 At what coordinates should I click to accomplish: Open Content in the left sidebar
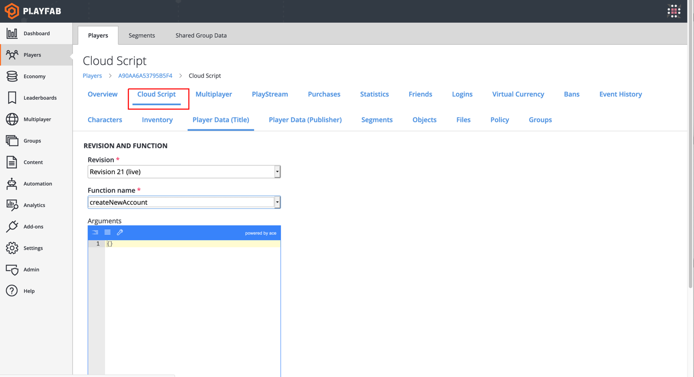(x=36, y=162)
